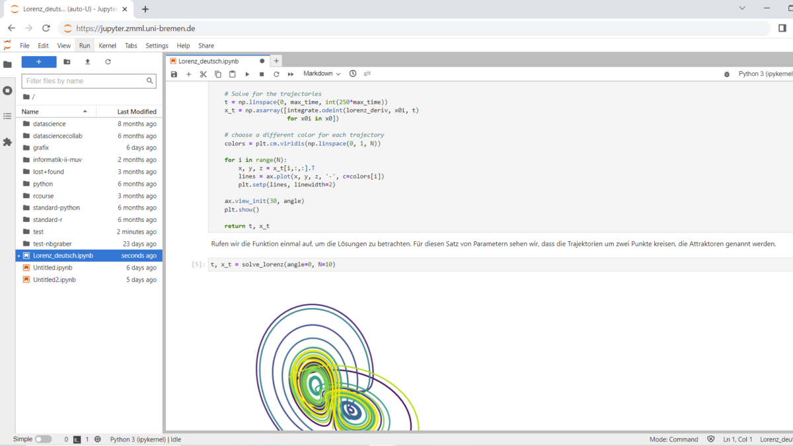
Task: Click the Python 3 (ipykernel) kernel name
Action: tap(765, 74)
